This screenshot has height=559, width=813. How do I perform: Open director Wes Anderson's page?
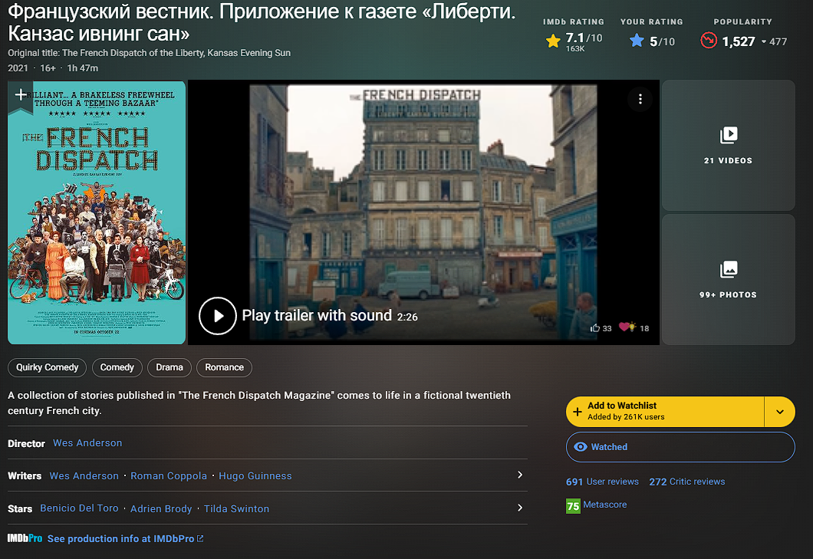pyautogui.click(x=87, y=443)
